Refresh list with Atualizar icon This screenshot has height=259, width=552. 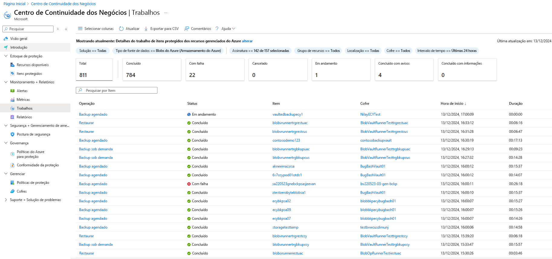pyautogui.click(x=121, y=29)
